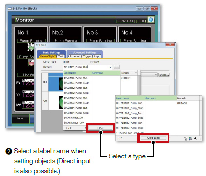206x176 pixels.
Task: Click the No.1 panel title in Monitor
Action: [x=23, y=33]
